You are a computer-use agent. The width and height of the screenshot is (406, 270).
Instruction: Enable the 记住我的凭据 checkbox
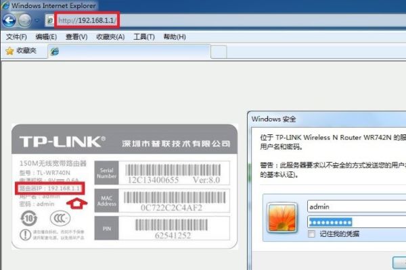click(x=311, y=234)
